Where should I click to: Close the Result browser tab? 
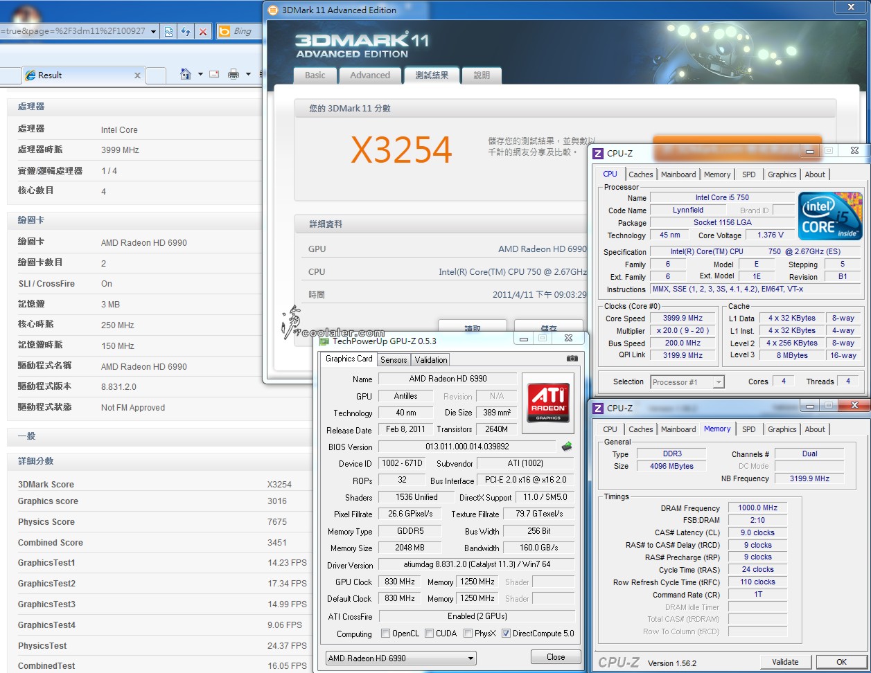(x=137, y=75)
